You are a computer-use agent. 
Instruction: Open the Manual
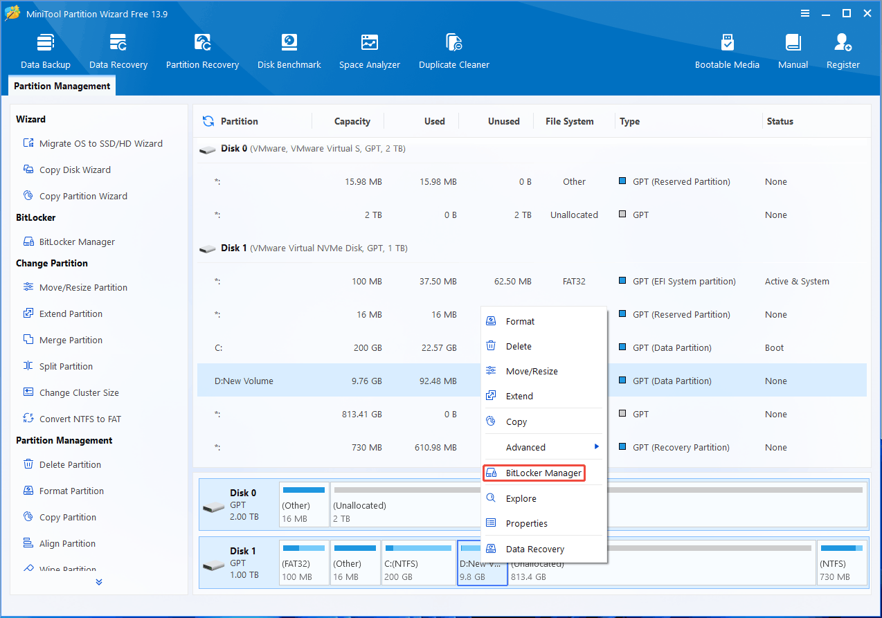(793, 51)
